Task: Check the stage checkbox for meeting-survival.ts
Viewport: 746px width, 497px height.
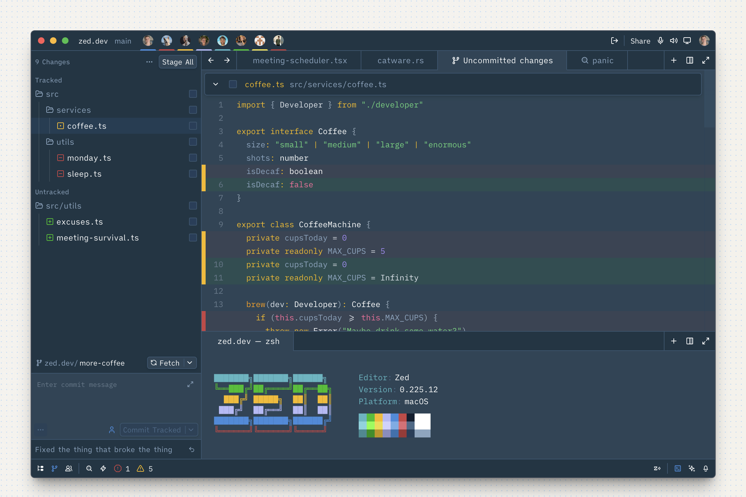Action: point(193,238)
